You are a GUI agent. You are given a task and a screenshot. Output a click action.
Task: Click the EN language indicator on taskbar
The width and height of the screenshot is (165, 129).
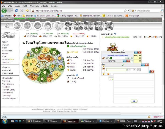[136, 121]
